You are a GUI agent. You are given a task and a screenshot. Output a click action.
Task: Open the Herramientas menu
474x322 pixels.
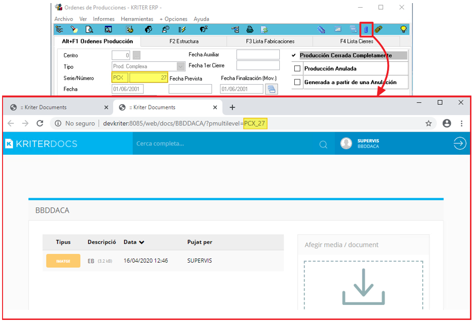click(x=137, y=19)
